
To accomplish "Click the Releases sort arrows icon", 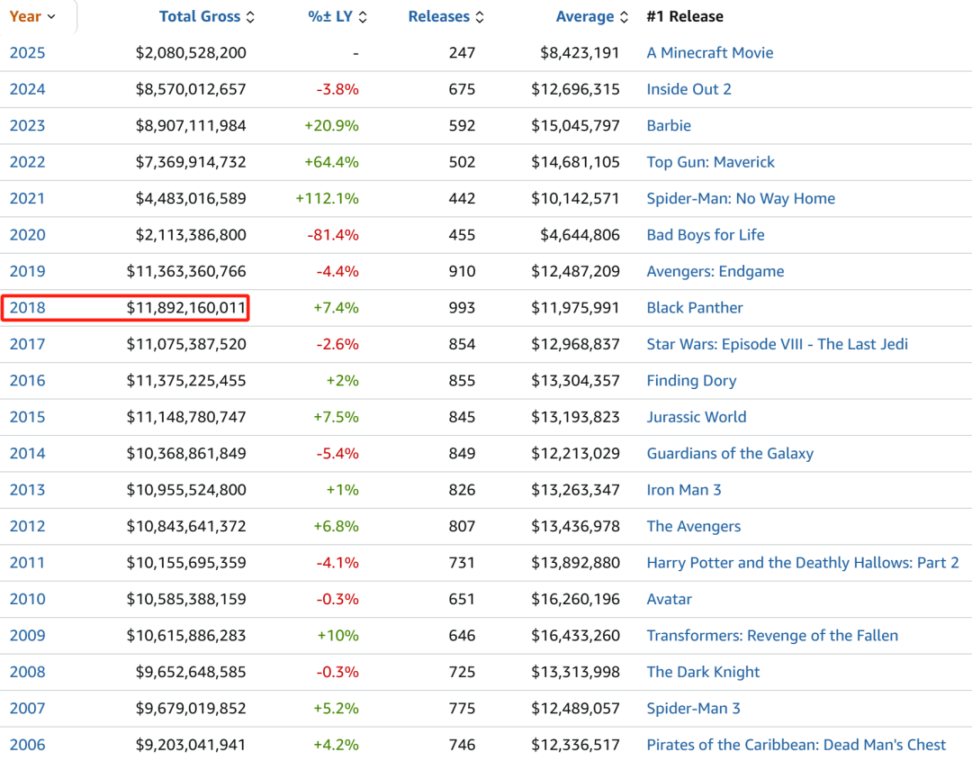I will 480,16.
